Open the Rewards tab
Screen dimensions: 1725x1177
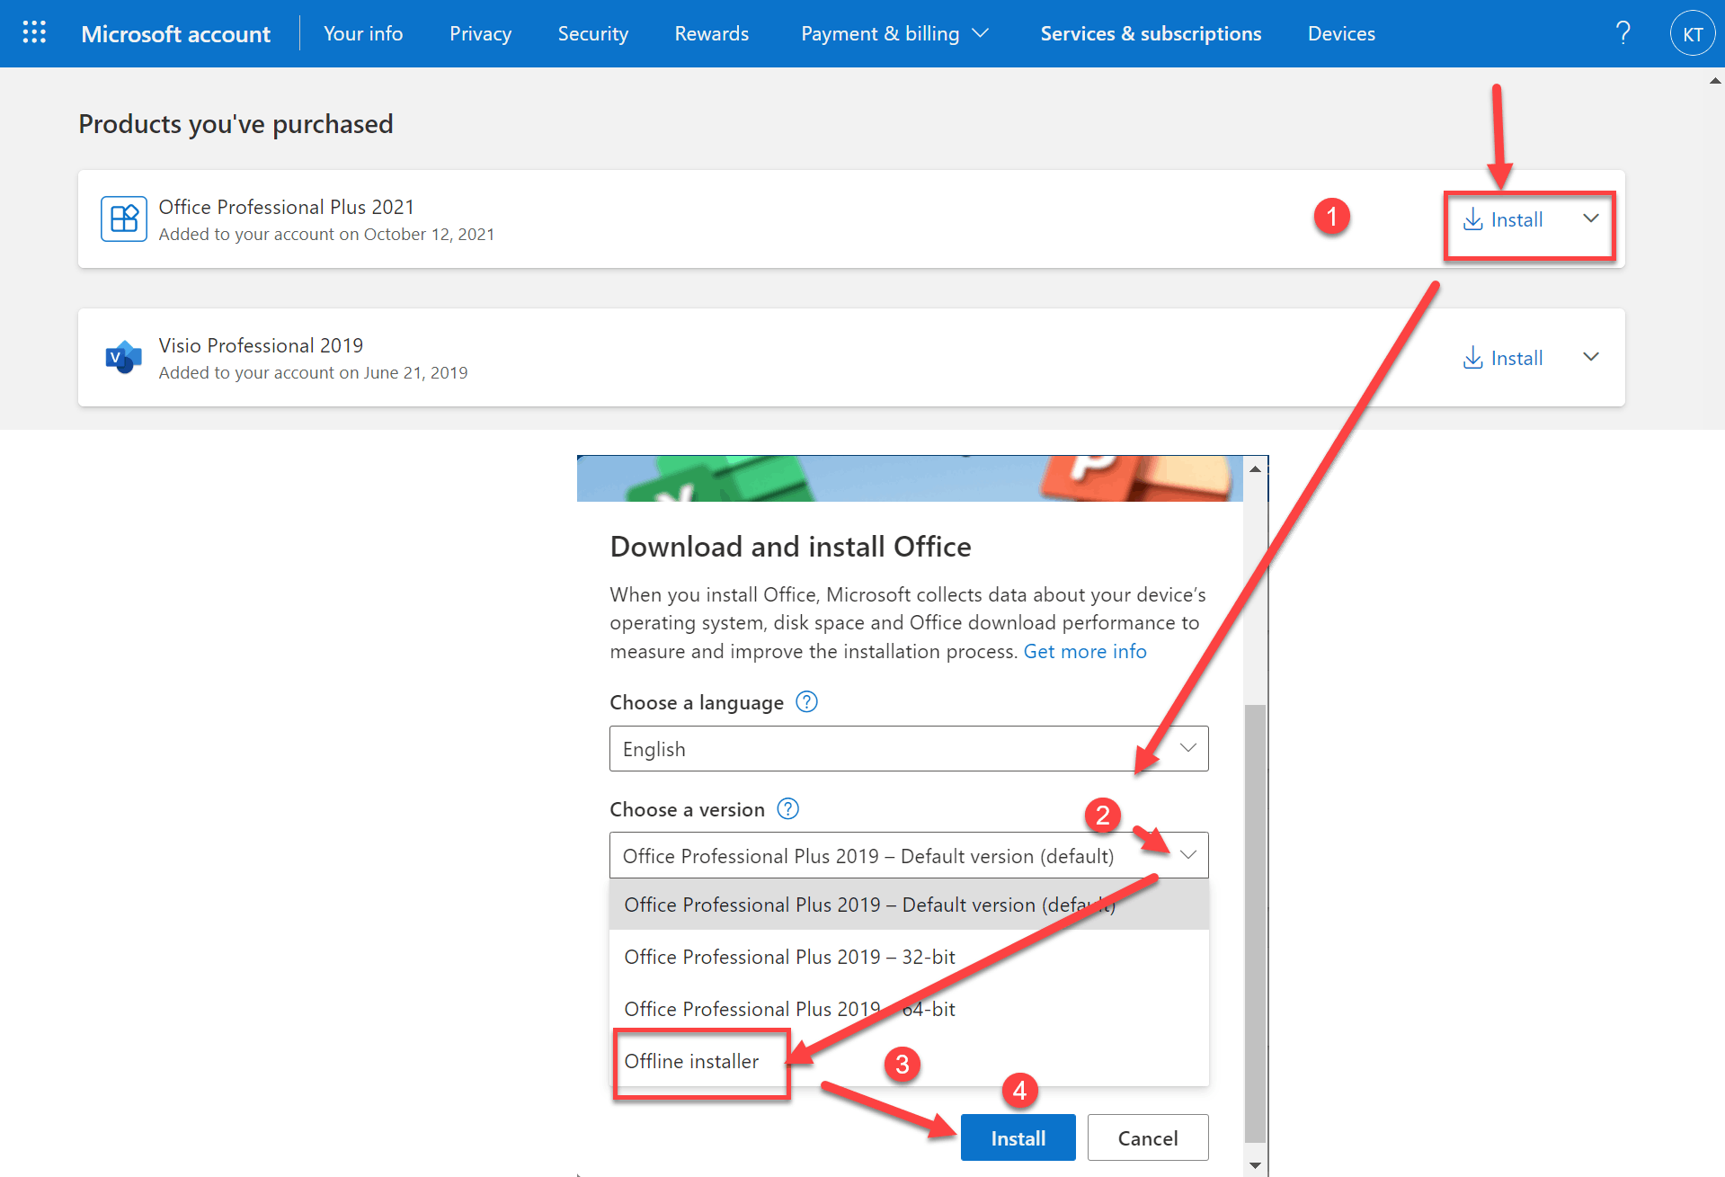pyautogui.click(x=712, y=33)
